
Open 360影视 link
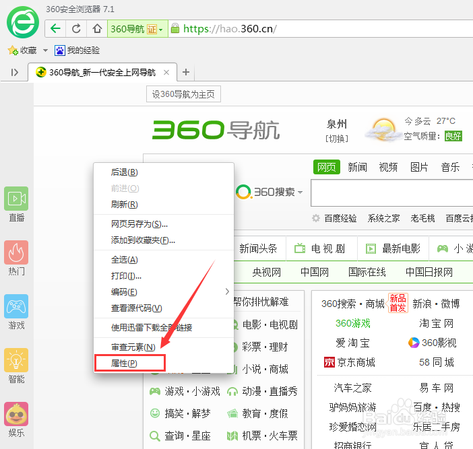[433, 343]
